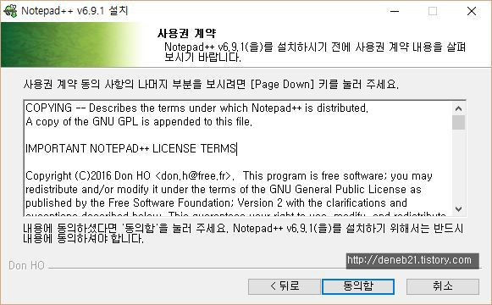The width and height of the screenshot is (492, 305).
Task: Click the 'COPYING -- Describes the terms' line
Action: (196, 108)
